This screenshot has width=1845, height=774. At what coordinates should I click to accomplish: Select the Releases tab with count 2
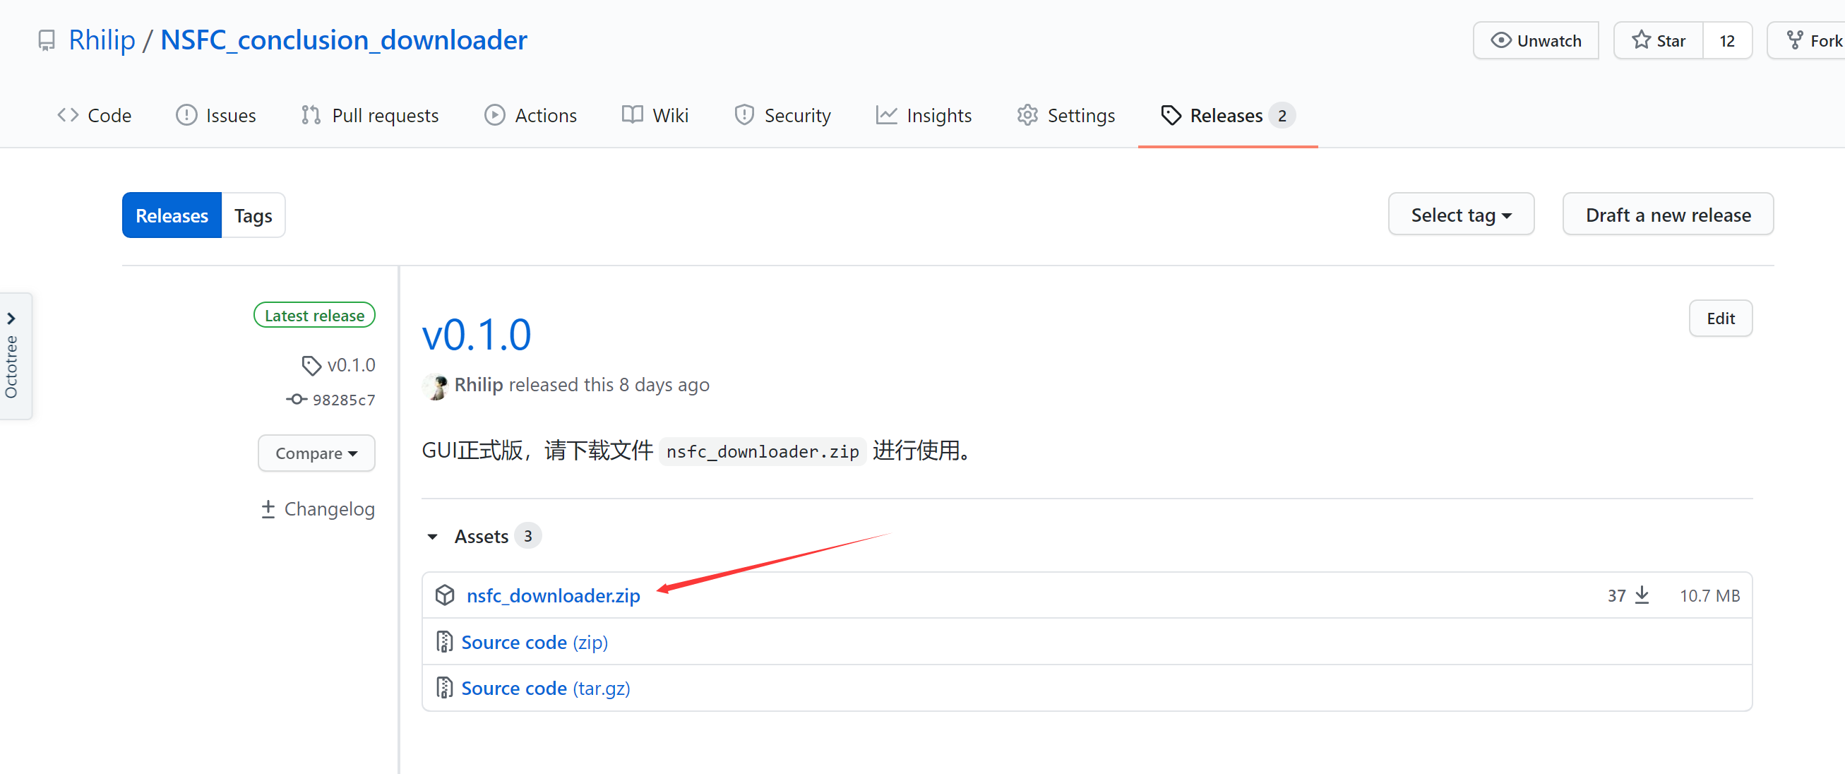pos(1228,115)
